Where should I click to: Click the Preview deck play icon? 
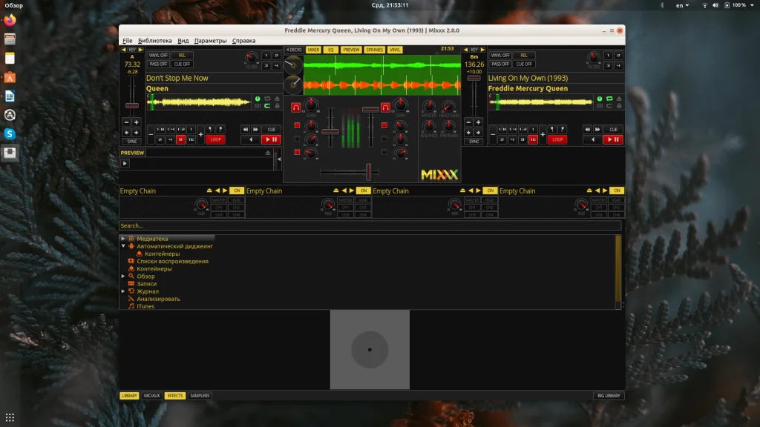(125, 163)
